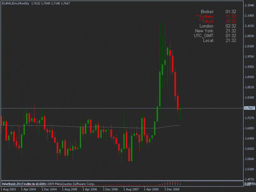Image resolution: width=256 pixels, height=192 pixels.
Task: Click the New York: clock label
Action: point(204,31)
